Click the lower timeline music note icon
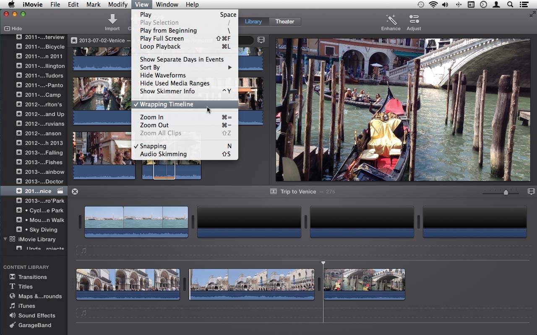 83,313
